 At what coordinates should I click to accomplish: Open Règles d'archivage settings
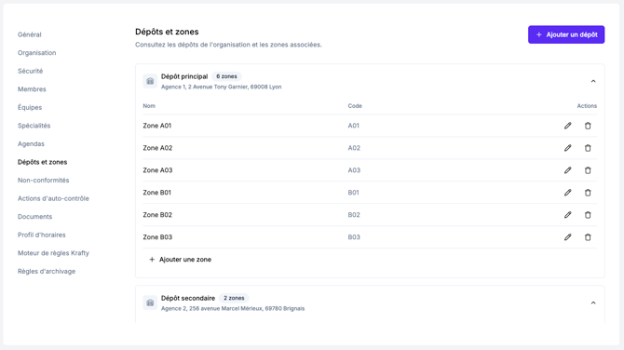(x=47, y=272)
